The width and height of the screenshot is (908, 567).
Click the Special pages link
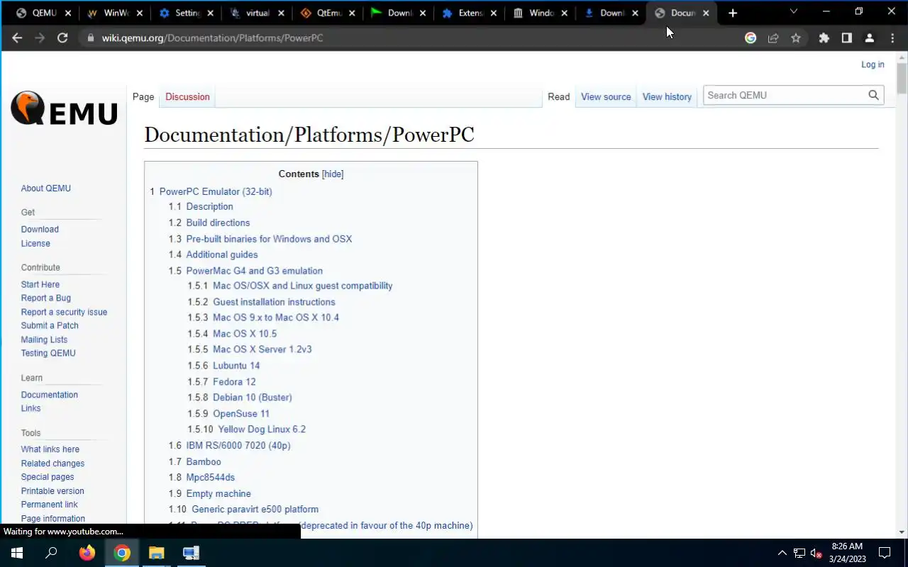coord(48,477)
